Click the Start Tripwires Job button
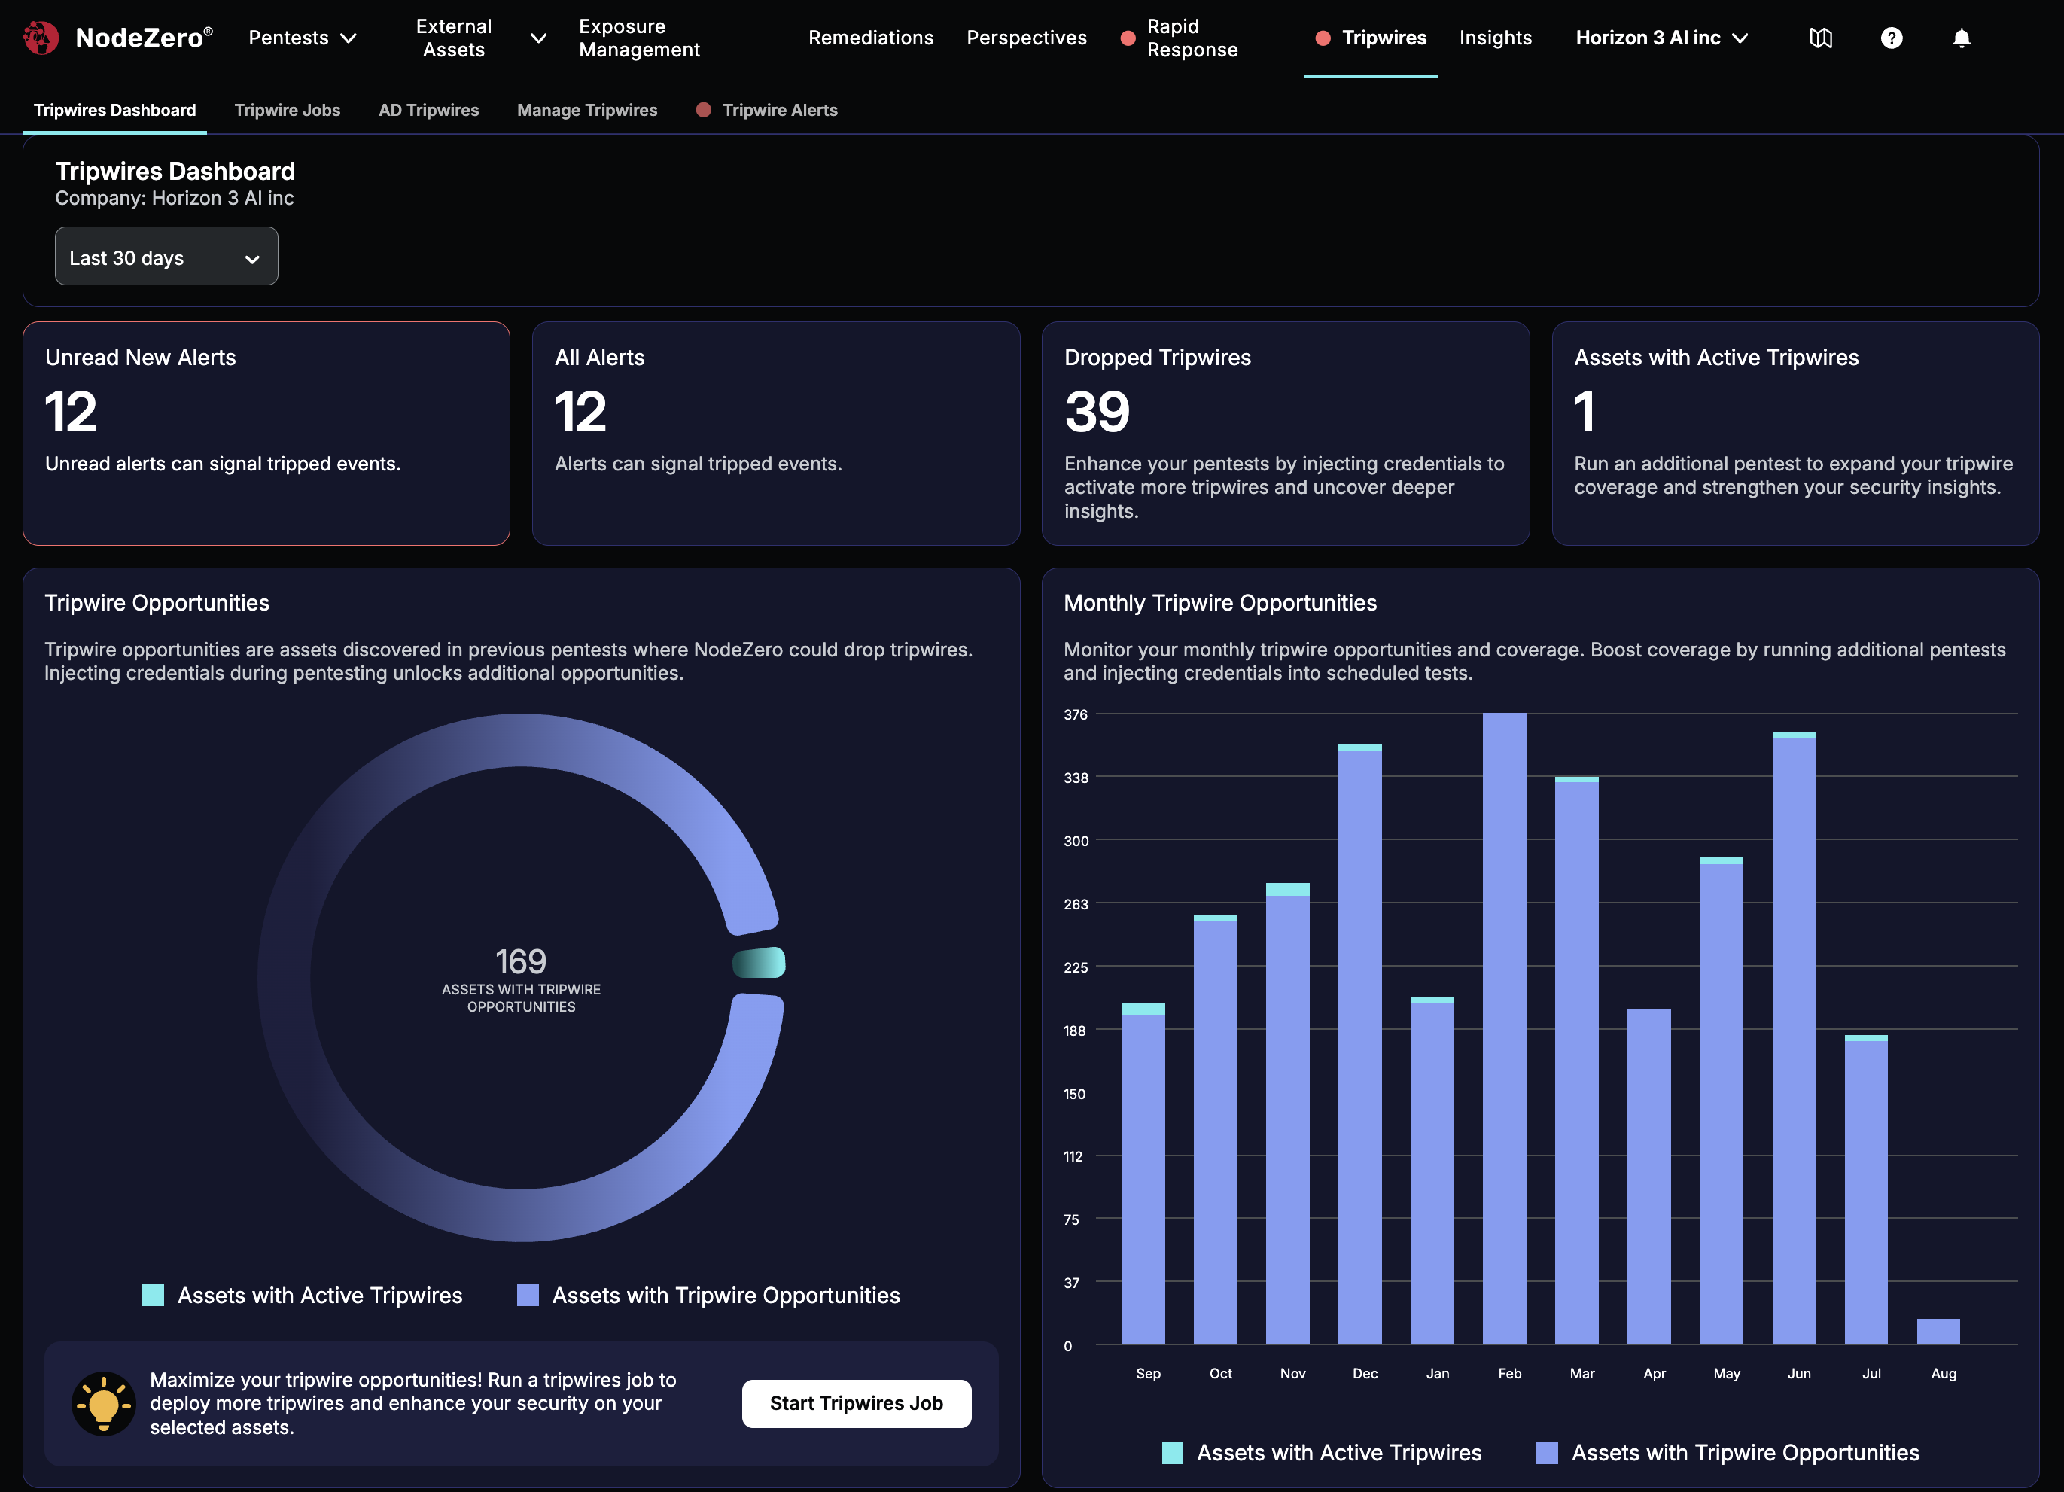The image size is (2064, 1492). [857, 1402]
